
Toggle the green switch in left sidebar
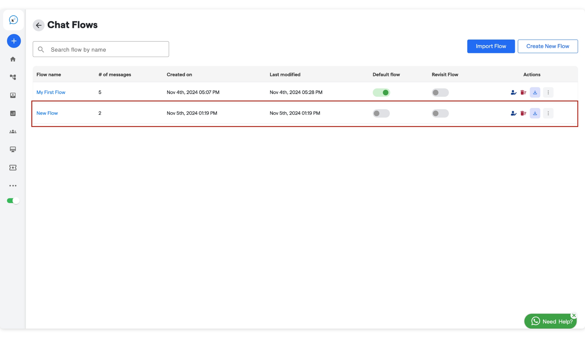(13, 201)
